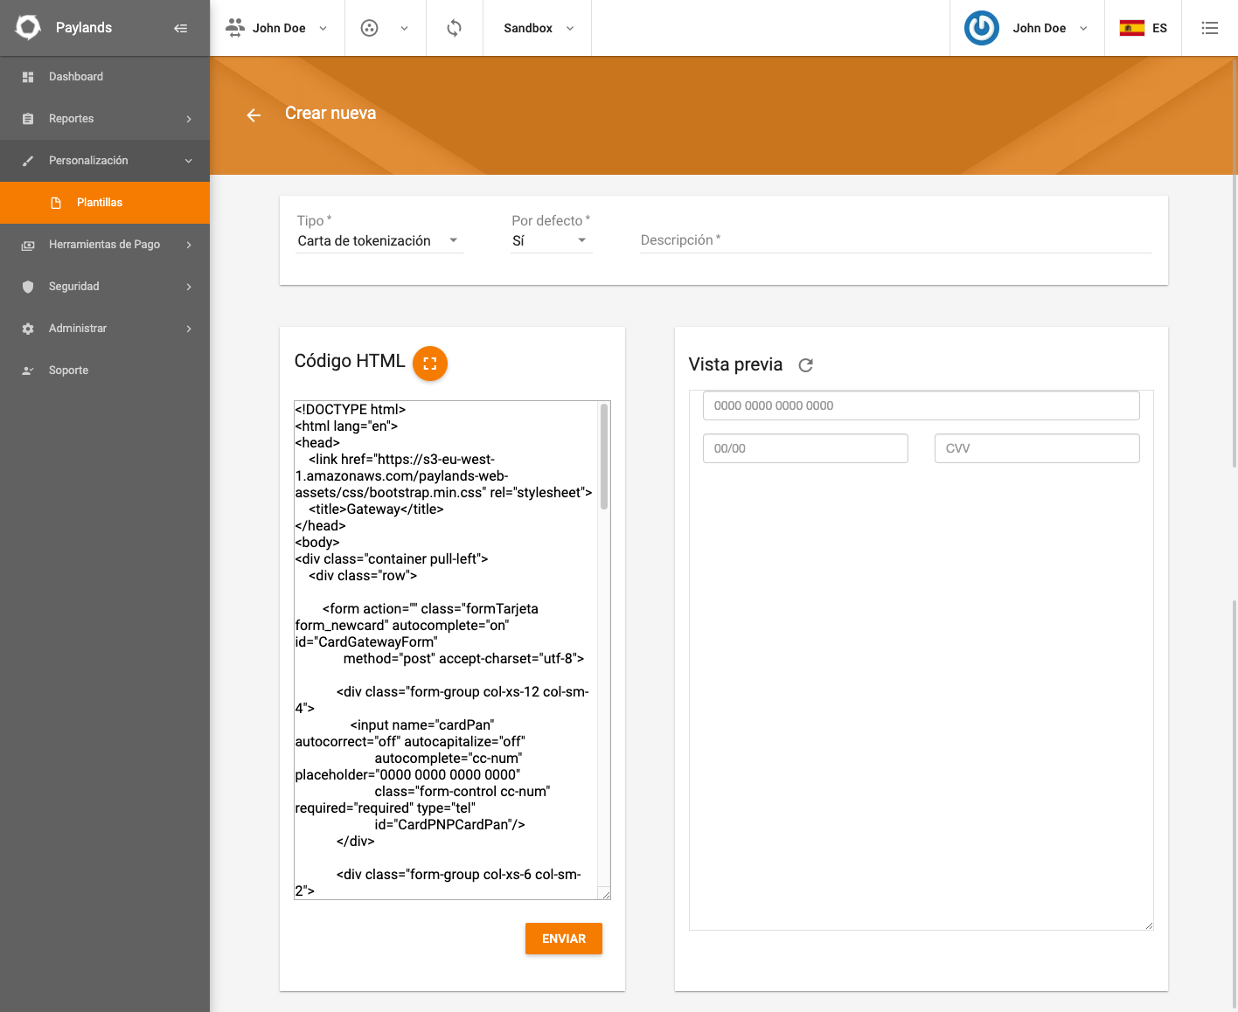Click the Reportes clipboard icon
1238x1012 pixels.
pos(28,119)
